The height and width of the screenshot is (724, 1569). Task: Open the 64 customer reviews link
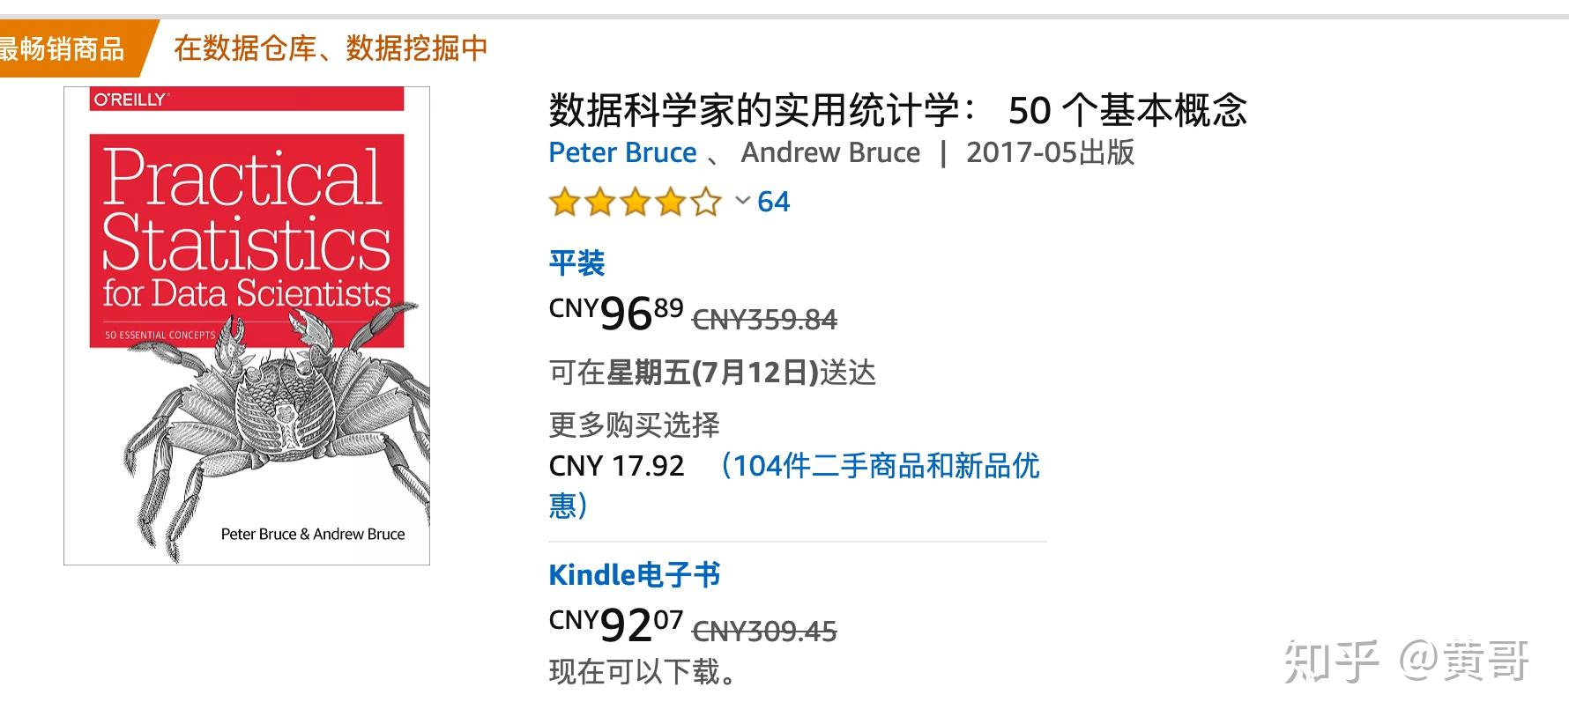click(773, 202)
